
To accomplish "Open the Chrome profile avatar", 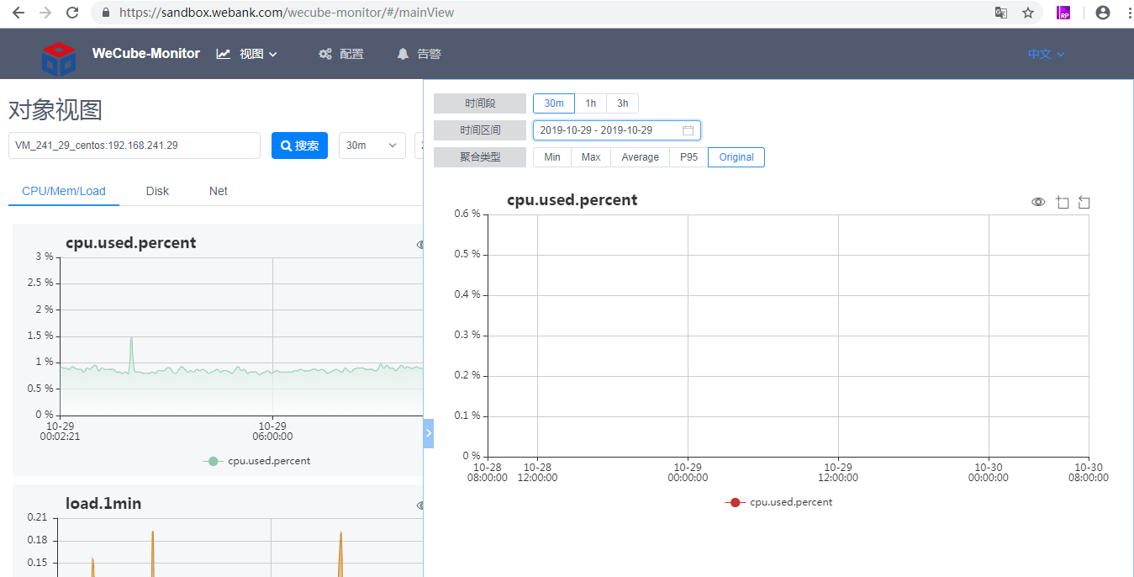I will [1103, 13].
